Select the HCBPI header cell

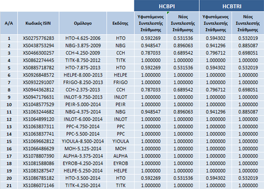(x=167, y=6)
